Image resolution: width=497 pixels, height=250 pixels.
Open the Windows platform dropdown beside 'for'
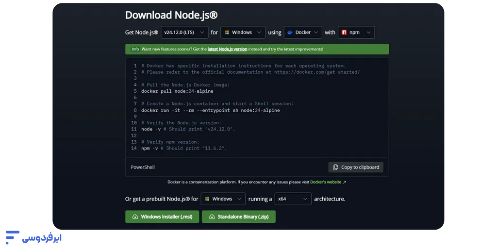tap(243, 33)
